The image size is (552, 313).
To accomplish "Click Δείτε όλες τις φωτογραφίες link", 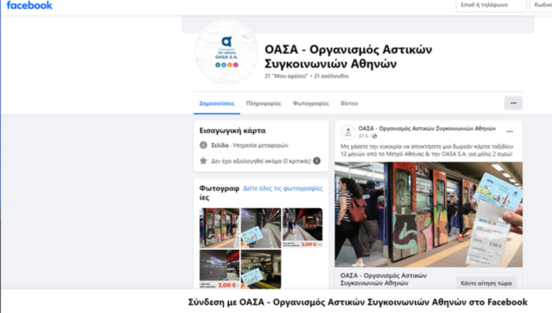I will (283, 188).
